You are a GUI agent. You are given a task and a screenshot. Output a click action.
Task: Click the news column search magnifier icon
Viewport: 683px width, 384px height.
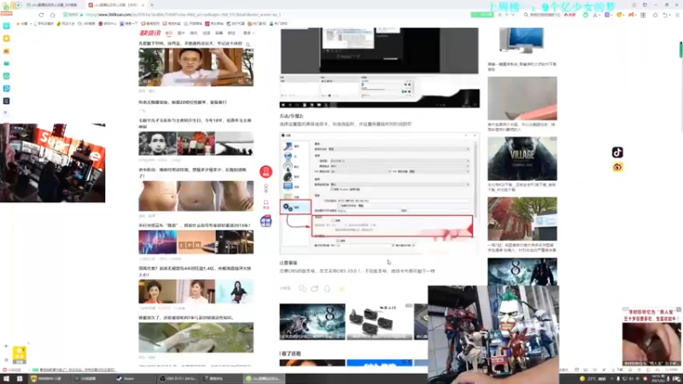(x=248, y=44)
